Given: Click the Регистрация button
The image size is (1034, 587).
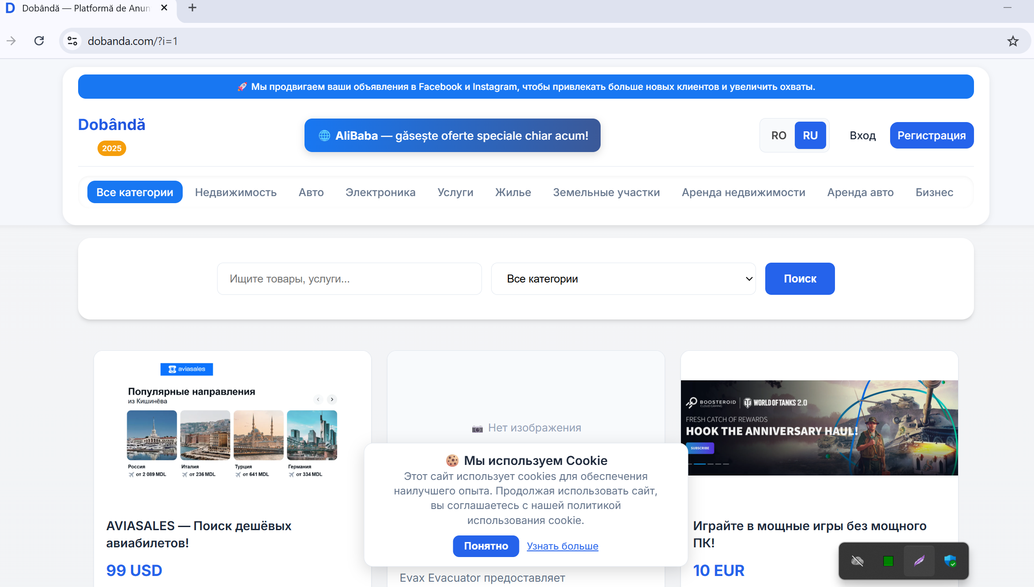Looking at the screenshot, I should (931, 135).
